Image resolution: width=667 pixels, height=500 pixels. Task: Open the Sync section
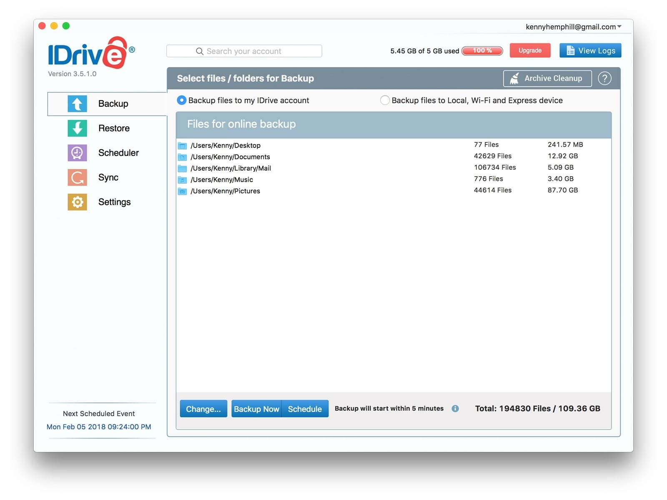pyautogui.click(x=107, y=177)
